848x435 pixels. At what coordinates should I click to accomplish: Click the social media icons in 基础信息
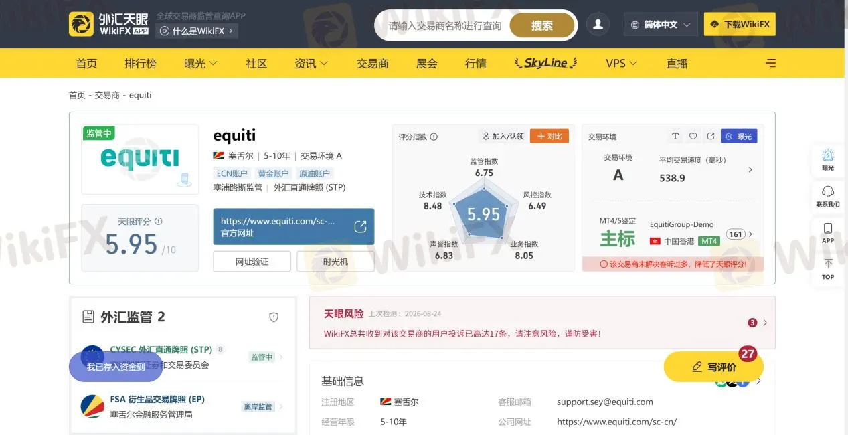pos(732,383)
